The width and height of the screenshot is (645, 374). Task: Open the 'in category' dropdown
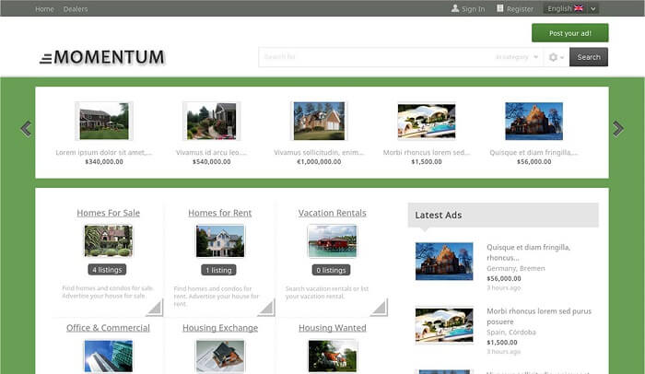(517, 57)
